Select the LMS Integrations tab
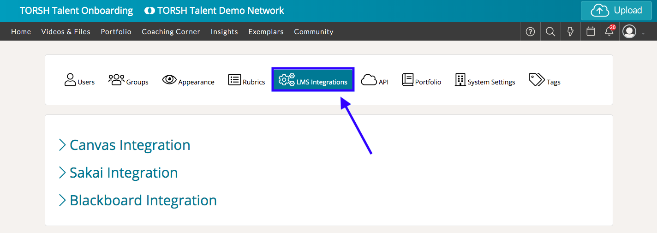Image resolution: width=657 pixels, height=233 pixels. (x=313, y=80)
